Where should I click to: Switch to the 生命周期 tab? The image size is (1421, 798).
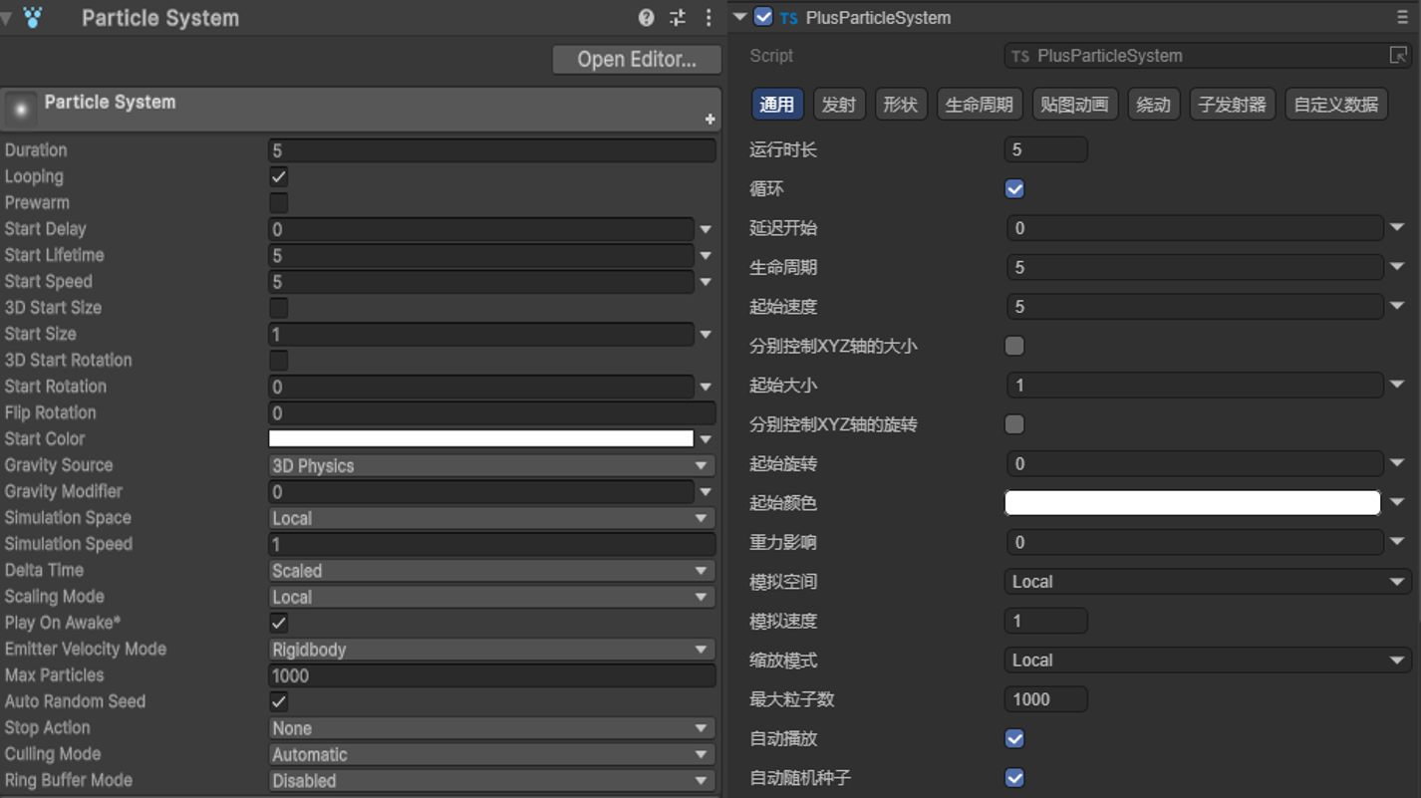click(979, 105)
